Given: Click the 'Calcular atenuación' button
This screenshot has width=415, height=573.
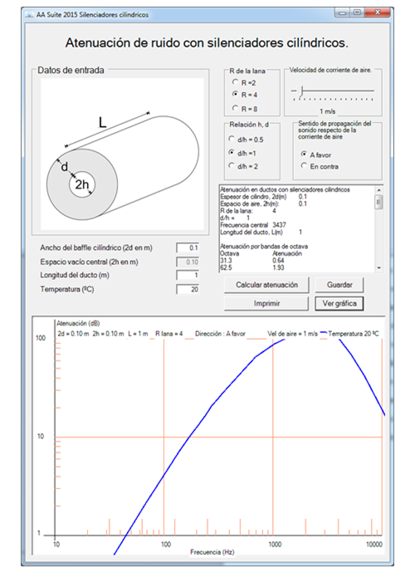Looking at the screenshot, I should [266, 285].
